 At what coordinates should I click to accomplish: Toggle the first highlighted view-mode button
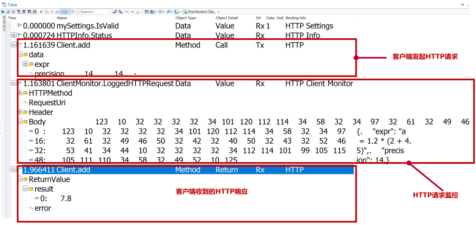pyautogui.click(x=63, y=12)
